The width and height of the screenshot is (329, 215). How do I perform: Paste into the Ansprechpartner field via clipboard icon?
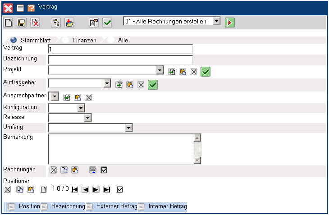click(78, 97)
